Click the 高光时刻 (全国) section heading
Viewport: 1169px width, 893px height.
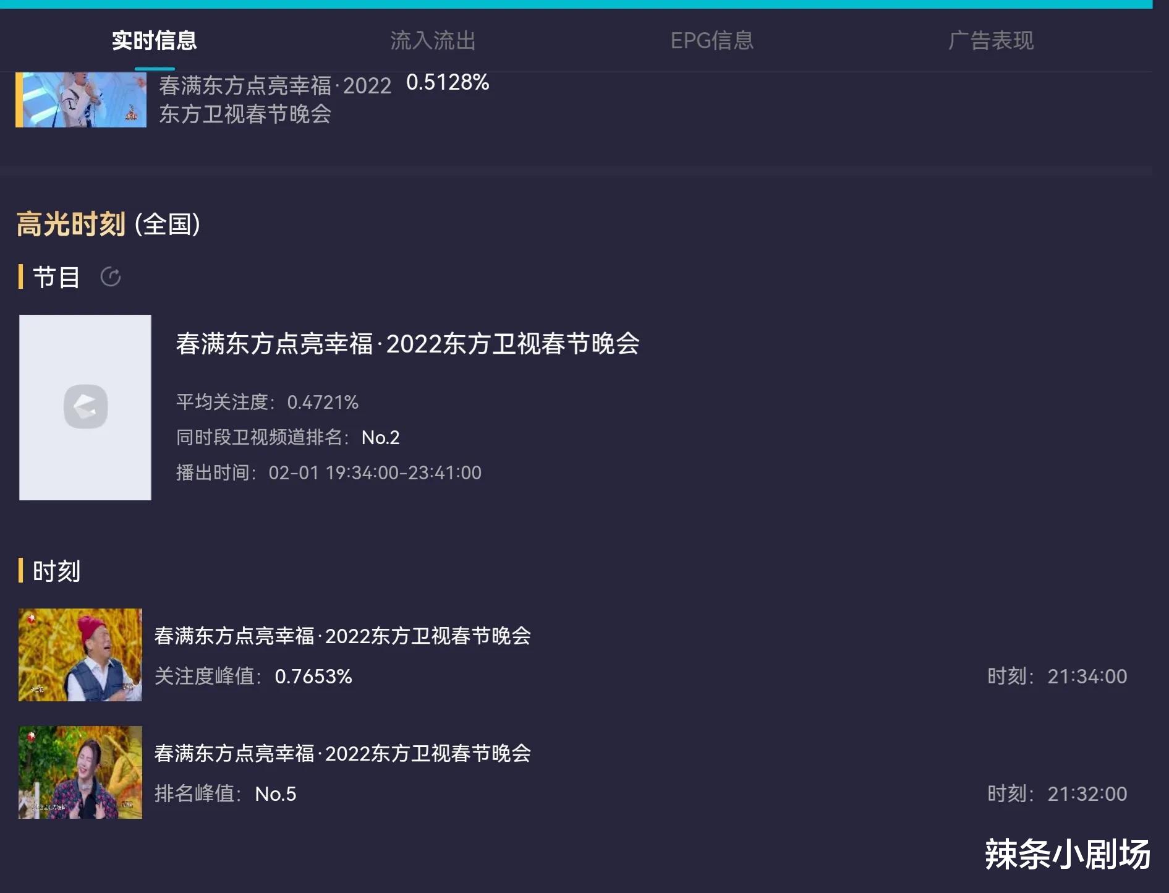(x=107, y=225)
